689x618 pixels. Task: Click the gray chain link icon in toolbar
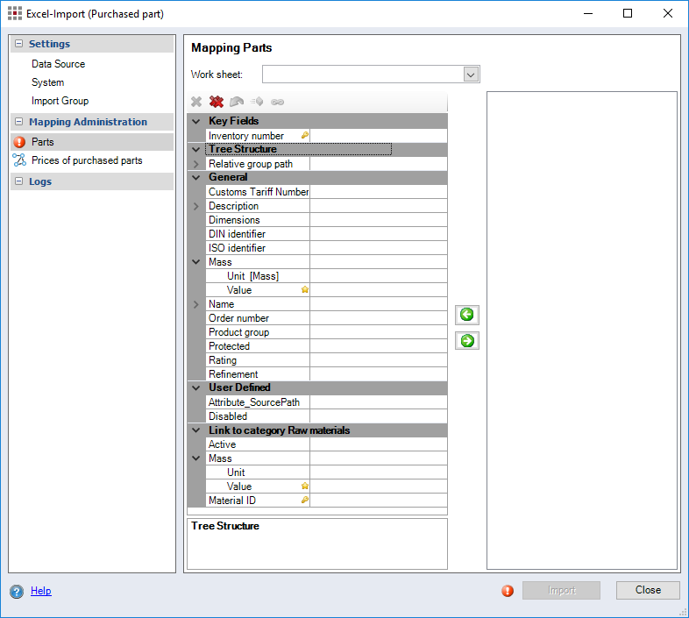[x=277, y=102]
